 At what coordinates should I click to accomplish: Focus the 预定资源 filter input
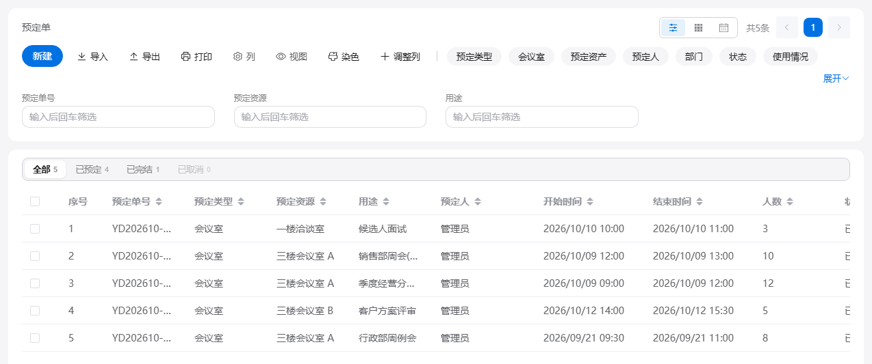pyautogui.click(x=330, y=117)
